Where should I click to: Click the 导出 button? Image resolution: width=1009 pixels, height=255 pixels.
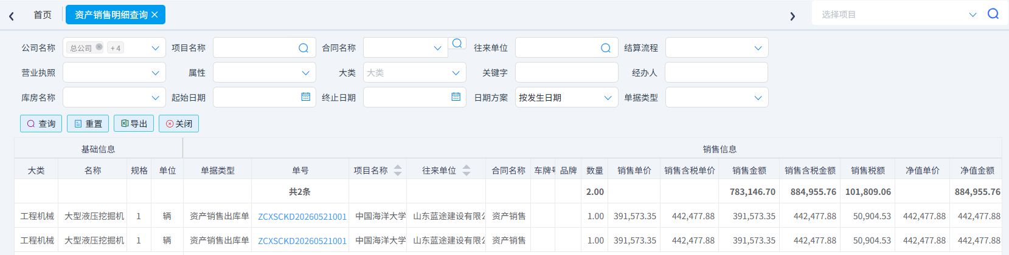pyautogui.click(x=134, y=123)
